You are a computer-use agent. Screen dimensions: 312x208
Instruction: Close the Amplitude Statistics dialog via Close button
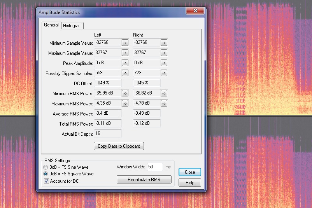pyautogui.click(x=190, y=172)
